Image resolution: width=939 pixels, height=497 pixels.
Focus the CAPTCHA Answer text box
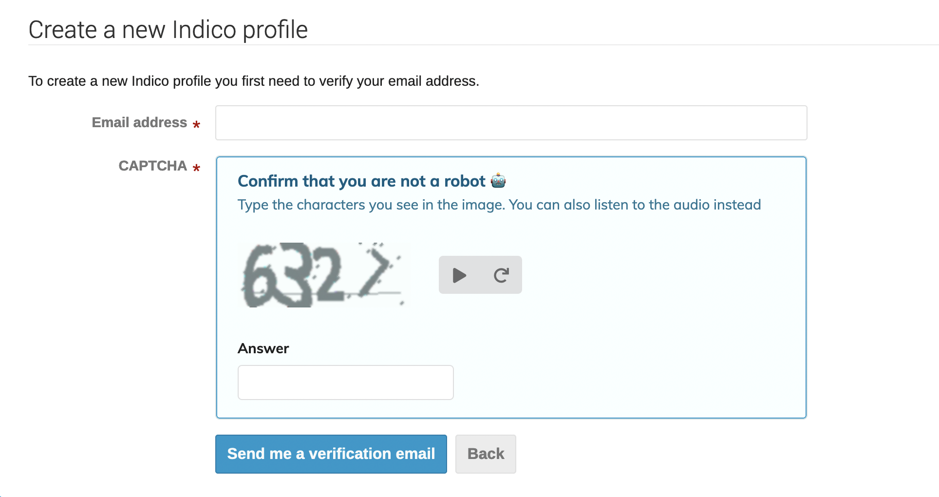pos(345,382)
